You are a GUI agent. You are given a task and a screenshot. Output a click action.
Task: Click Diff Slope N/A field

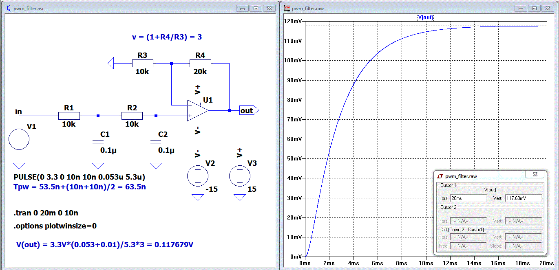[524, 246]
